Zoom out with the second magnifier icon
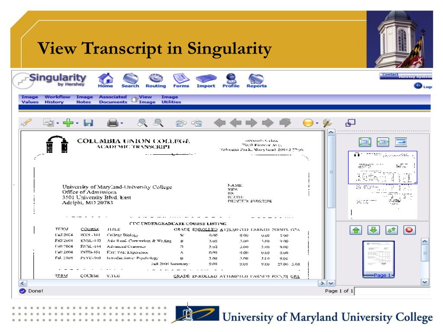The width and height of the screenshot is (443, 332). coord(158,123)
